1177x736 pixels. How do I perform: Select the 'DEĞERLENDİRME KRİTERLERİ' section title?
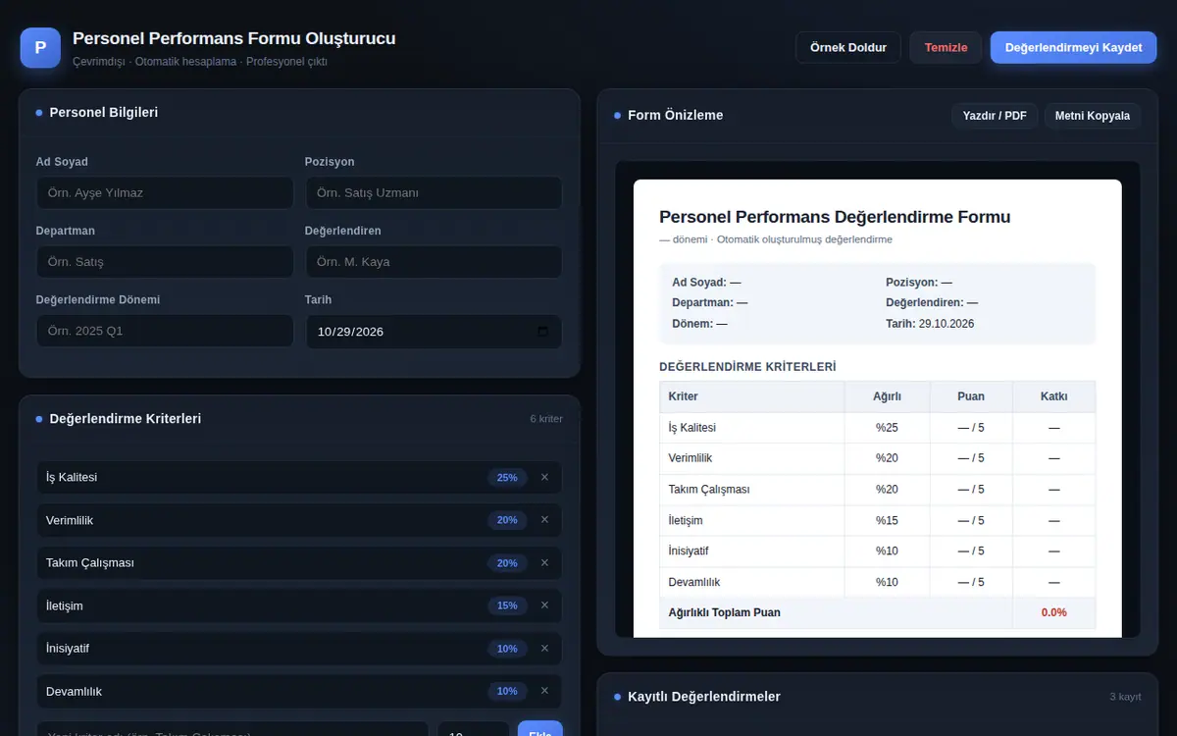click(x=747, y=367)
